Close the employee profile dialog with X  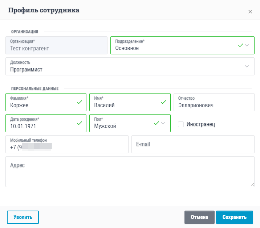click(x=250, y=12)
